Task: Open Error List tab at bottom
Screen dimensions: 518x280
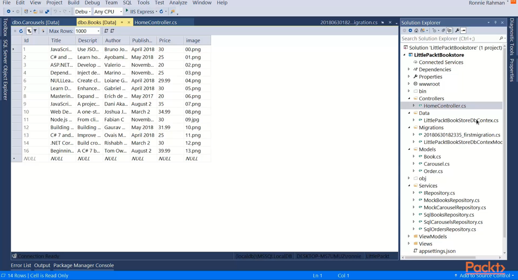Action: point(21,265)
